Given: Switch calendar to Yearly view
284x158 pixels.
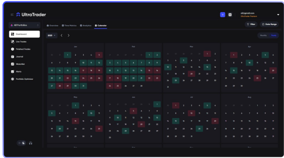Looking at the screenshot, I should [274, 35].
